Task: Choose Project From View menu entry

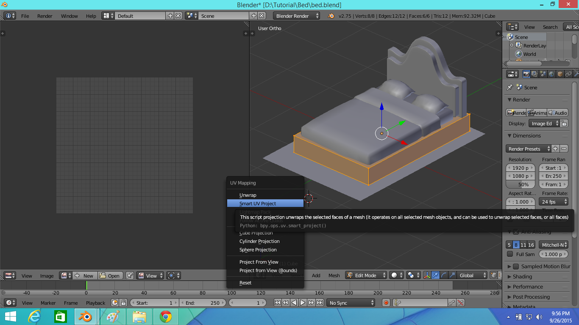Action: click(265, 262)
